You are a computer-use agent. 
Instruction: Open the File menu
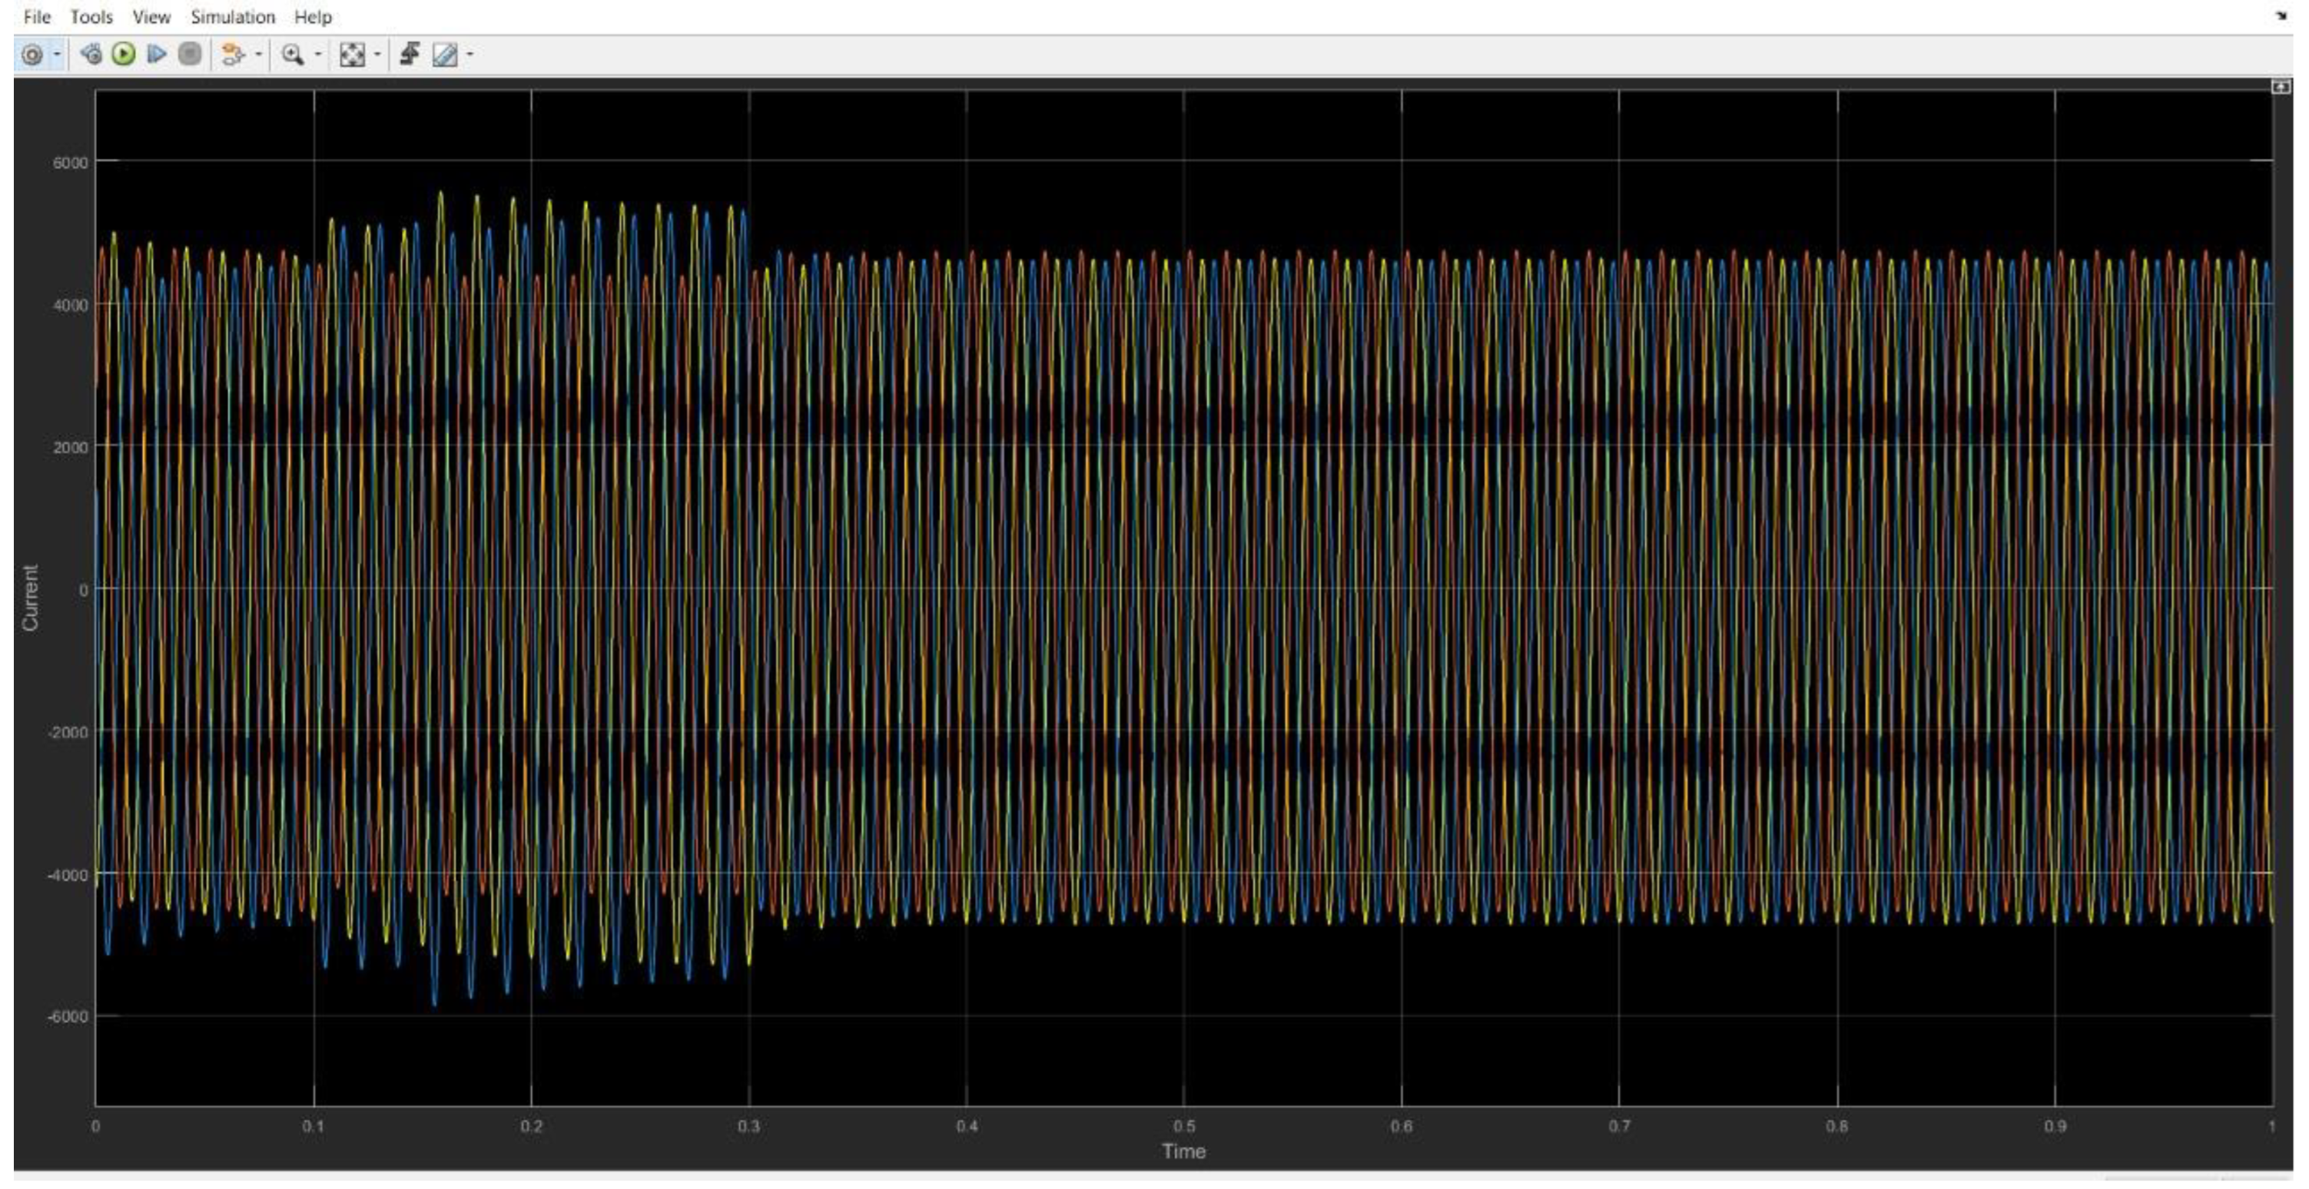click(x=37, y=17)
